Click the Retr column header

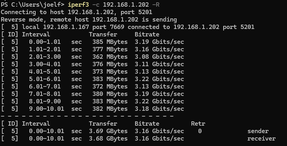(198, 124)
